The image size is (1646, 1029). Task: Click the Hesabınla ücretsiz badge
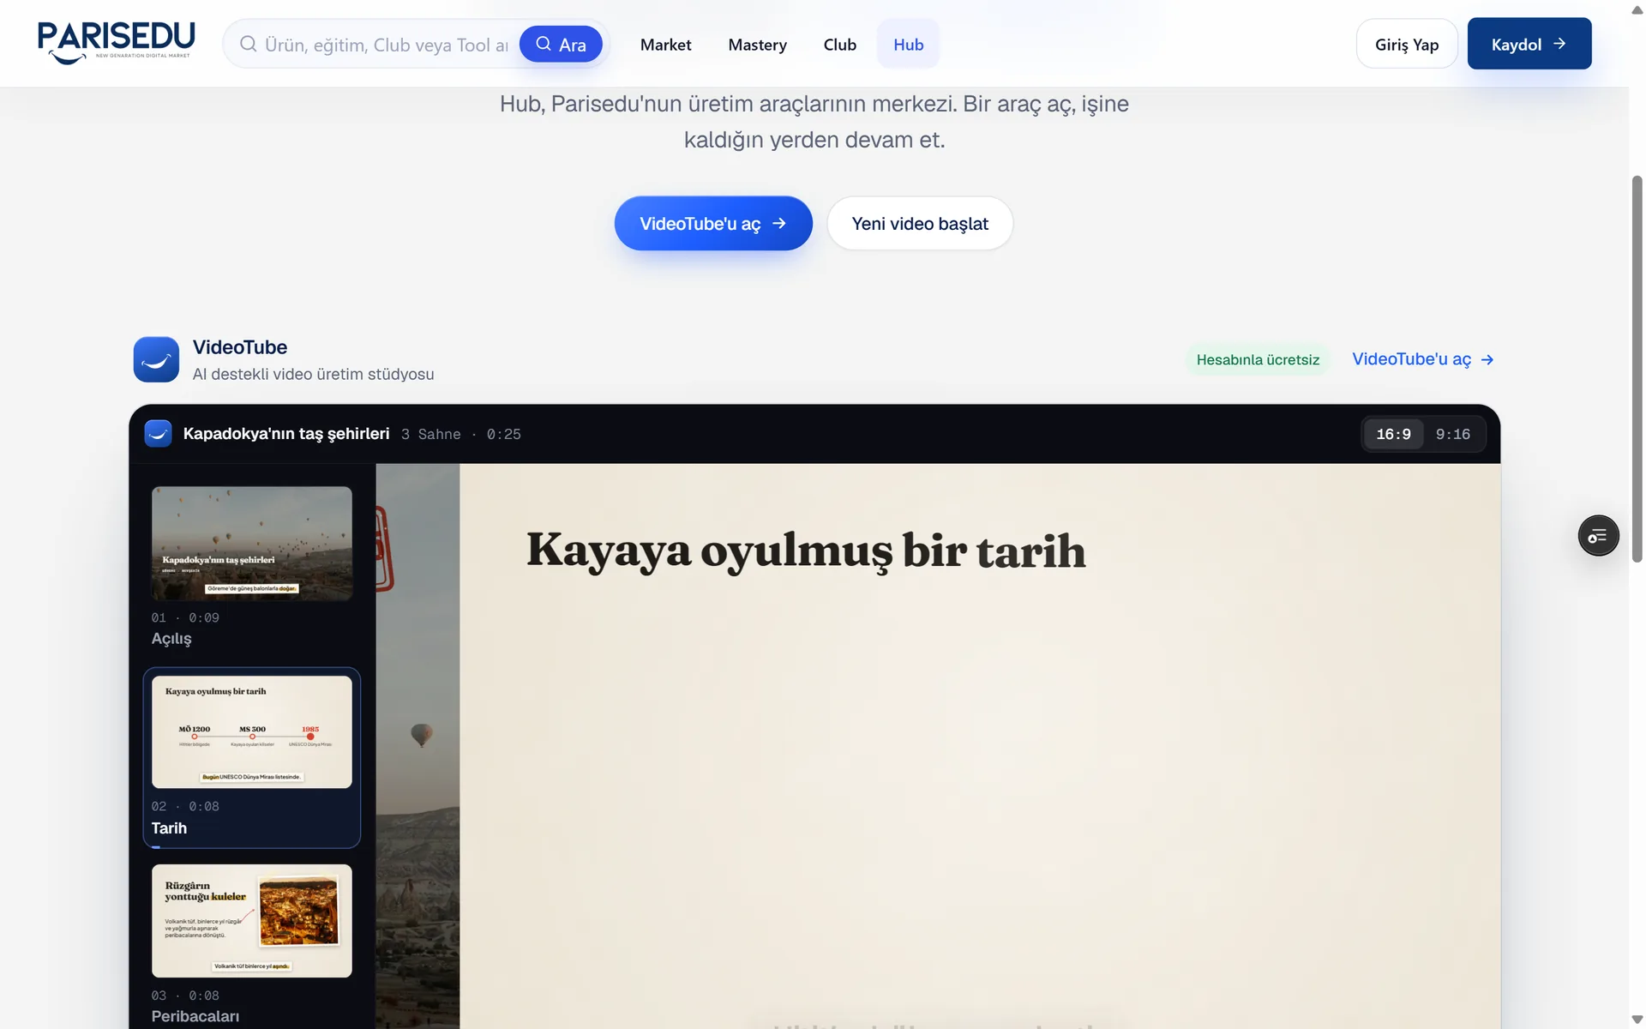[x=1258, y=359]
